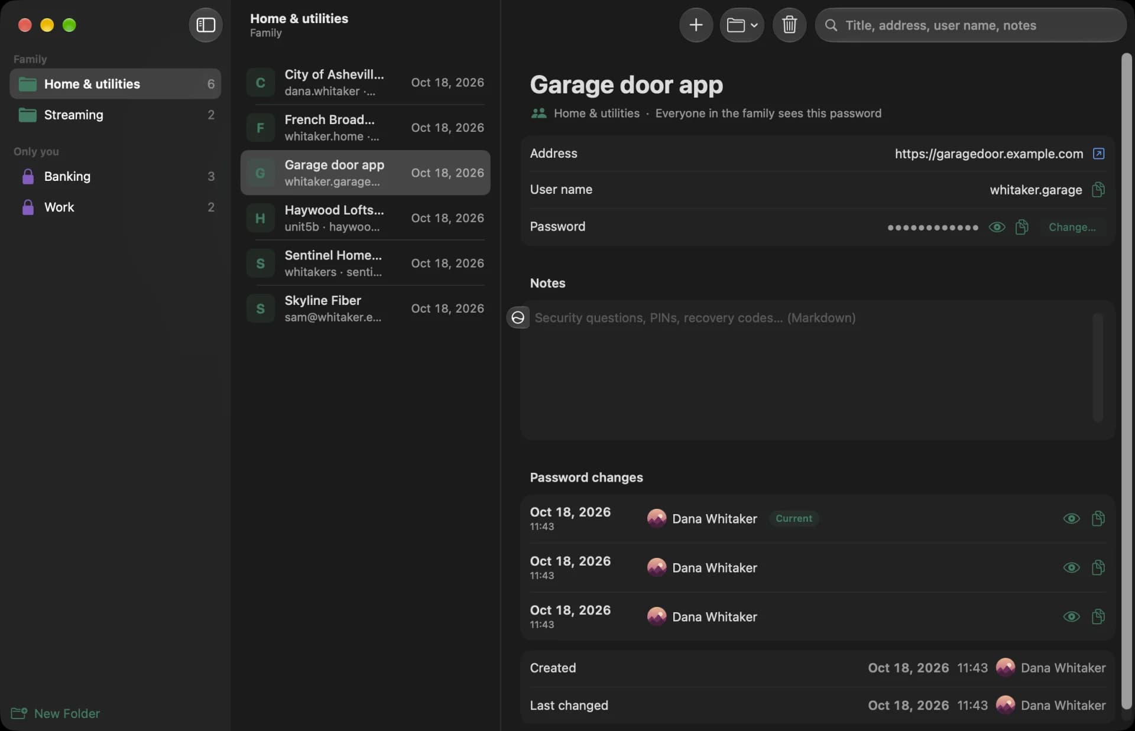Show the password in the Current history row
The height and width of the screenshot is (731, 1135).
coord(1071,518)
